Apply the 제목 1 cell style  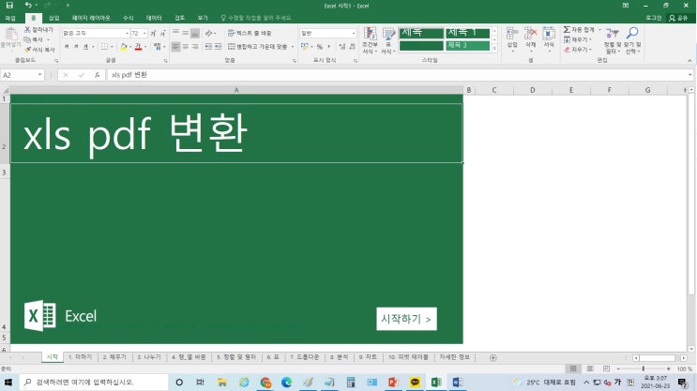[x=467, y=33]
